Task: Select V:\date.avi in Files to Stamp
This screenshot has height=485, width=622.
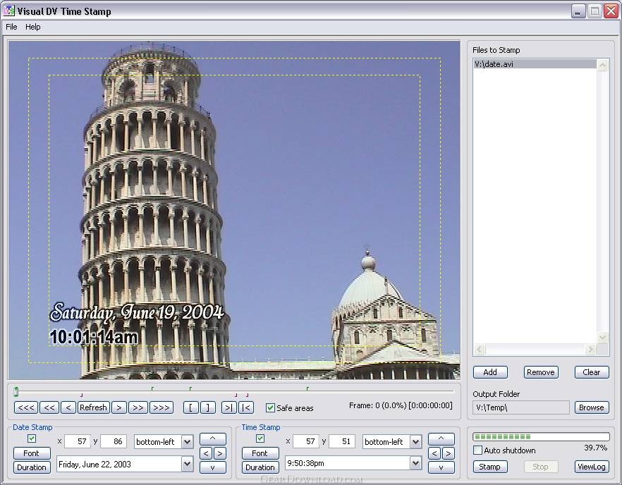Action: [535, 64]
